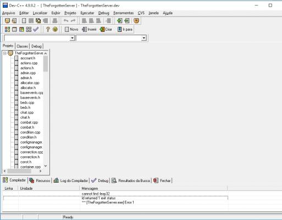Image resolution: width=282 pixels, height=220 pixels.
Task: Click the Compile and Run icon
Action: [21, 29]
